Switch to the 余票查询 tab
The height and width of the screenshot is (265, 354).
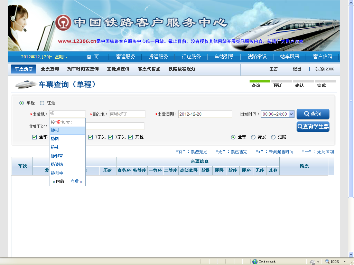(x=50, y=69)
